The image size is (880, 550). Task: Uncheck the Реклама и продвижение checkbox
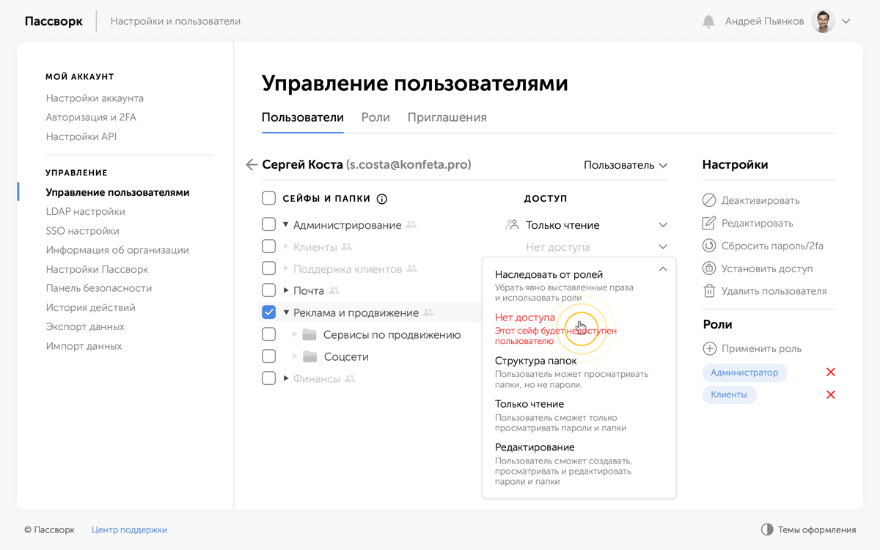[x=269, y=312]
